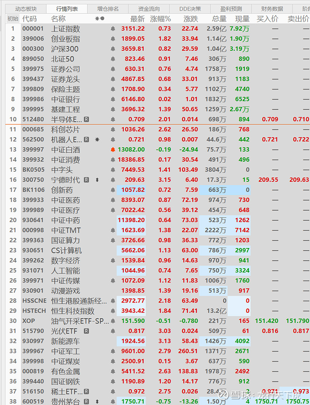
Task: Sort by 涨幅% column header
Action: point(160,19)
